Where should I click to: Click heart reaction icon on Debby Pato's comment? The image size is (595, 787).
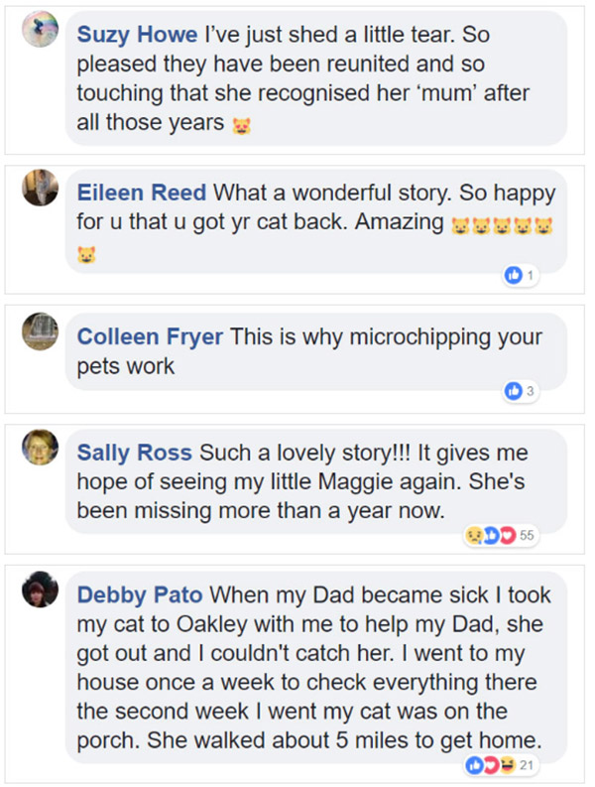[490, 765]
